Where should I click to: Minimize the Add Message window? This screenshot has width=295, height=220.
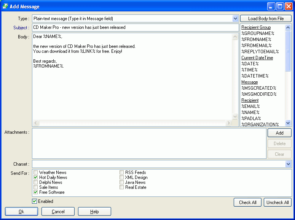click(x=271, y=6)
